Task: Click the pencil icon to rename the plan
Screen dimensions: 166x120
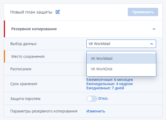Action: (x=58, y=12)
